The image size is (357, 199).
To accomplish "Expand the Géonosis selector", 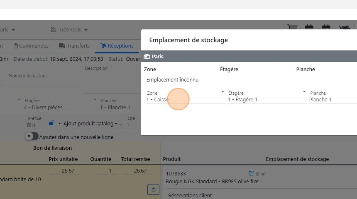I will [69, 30].
